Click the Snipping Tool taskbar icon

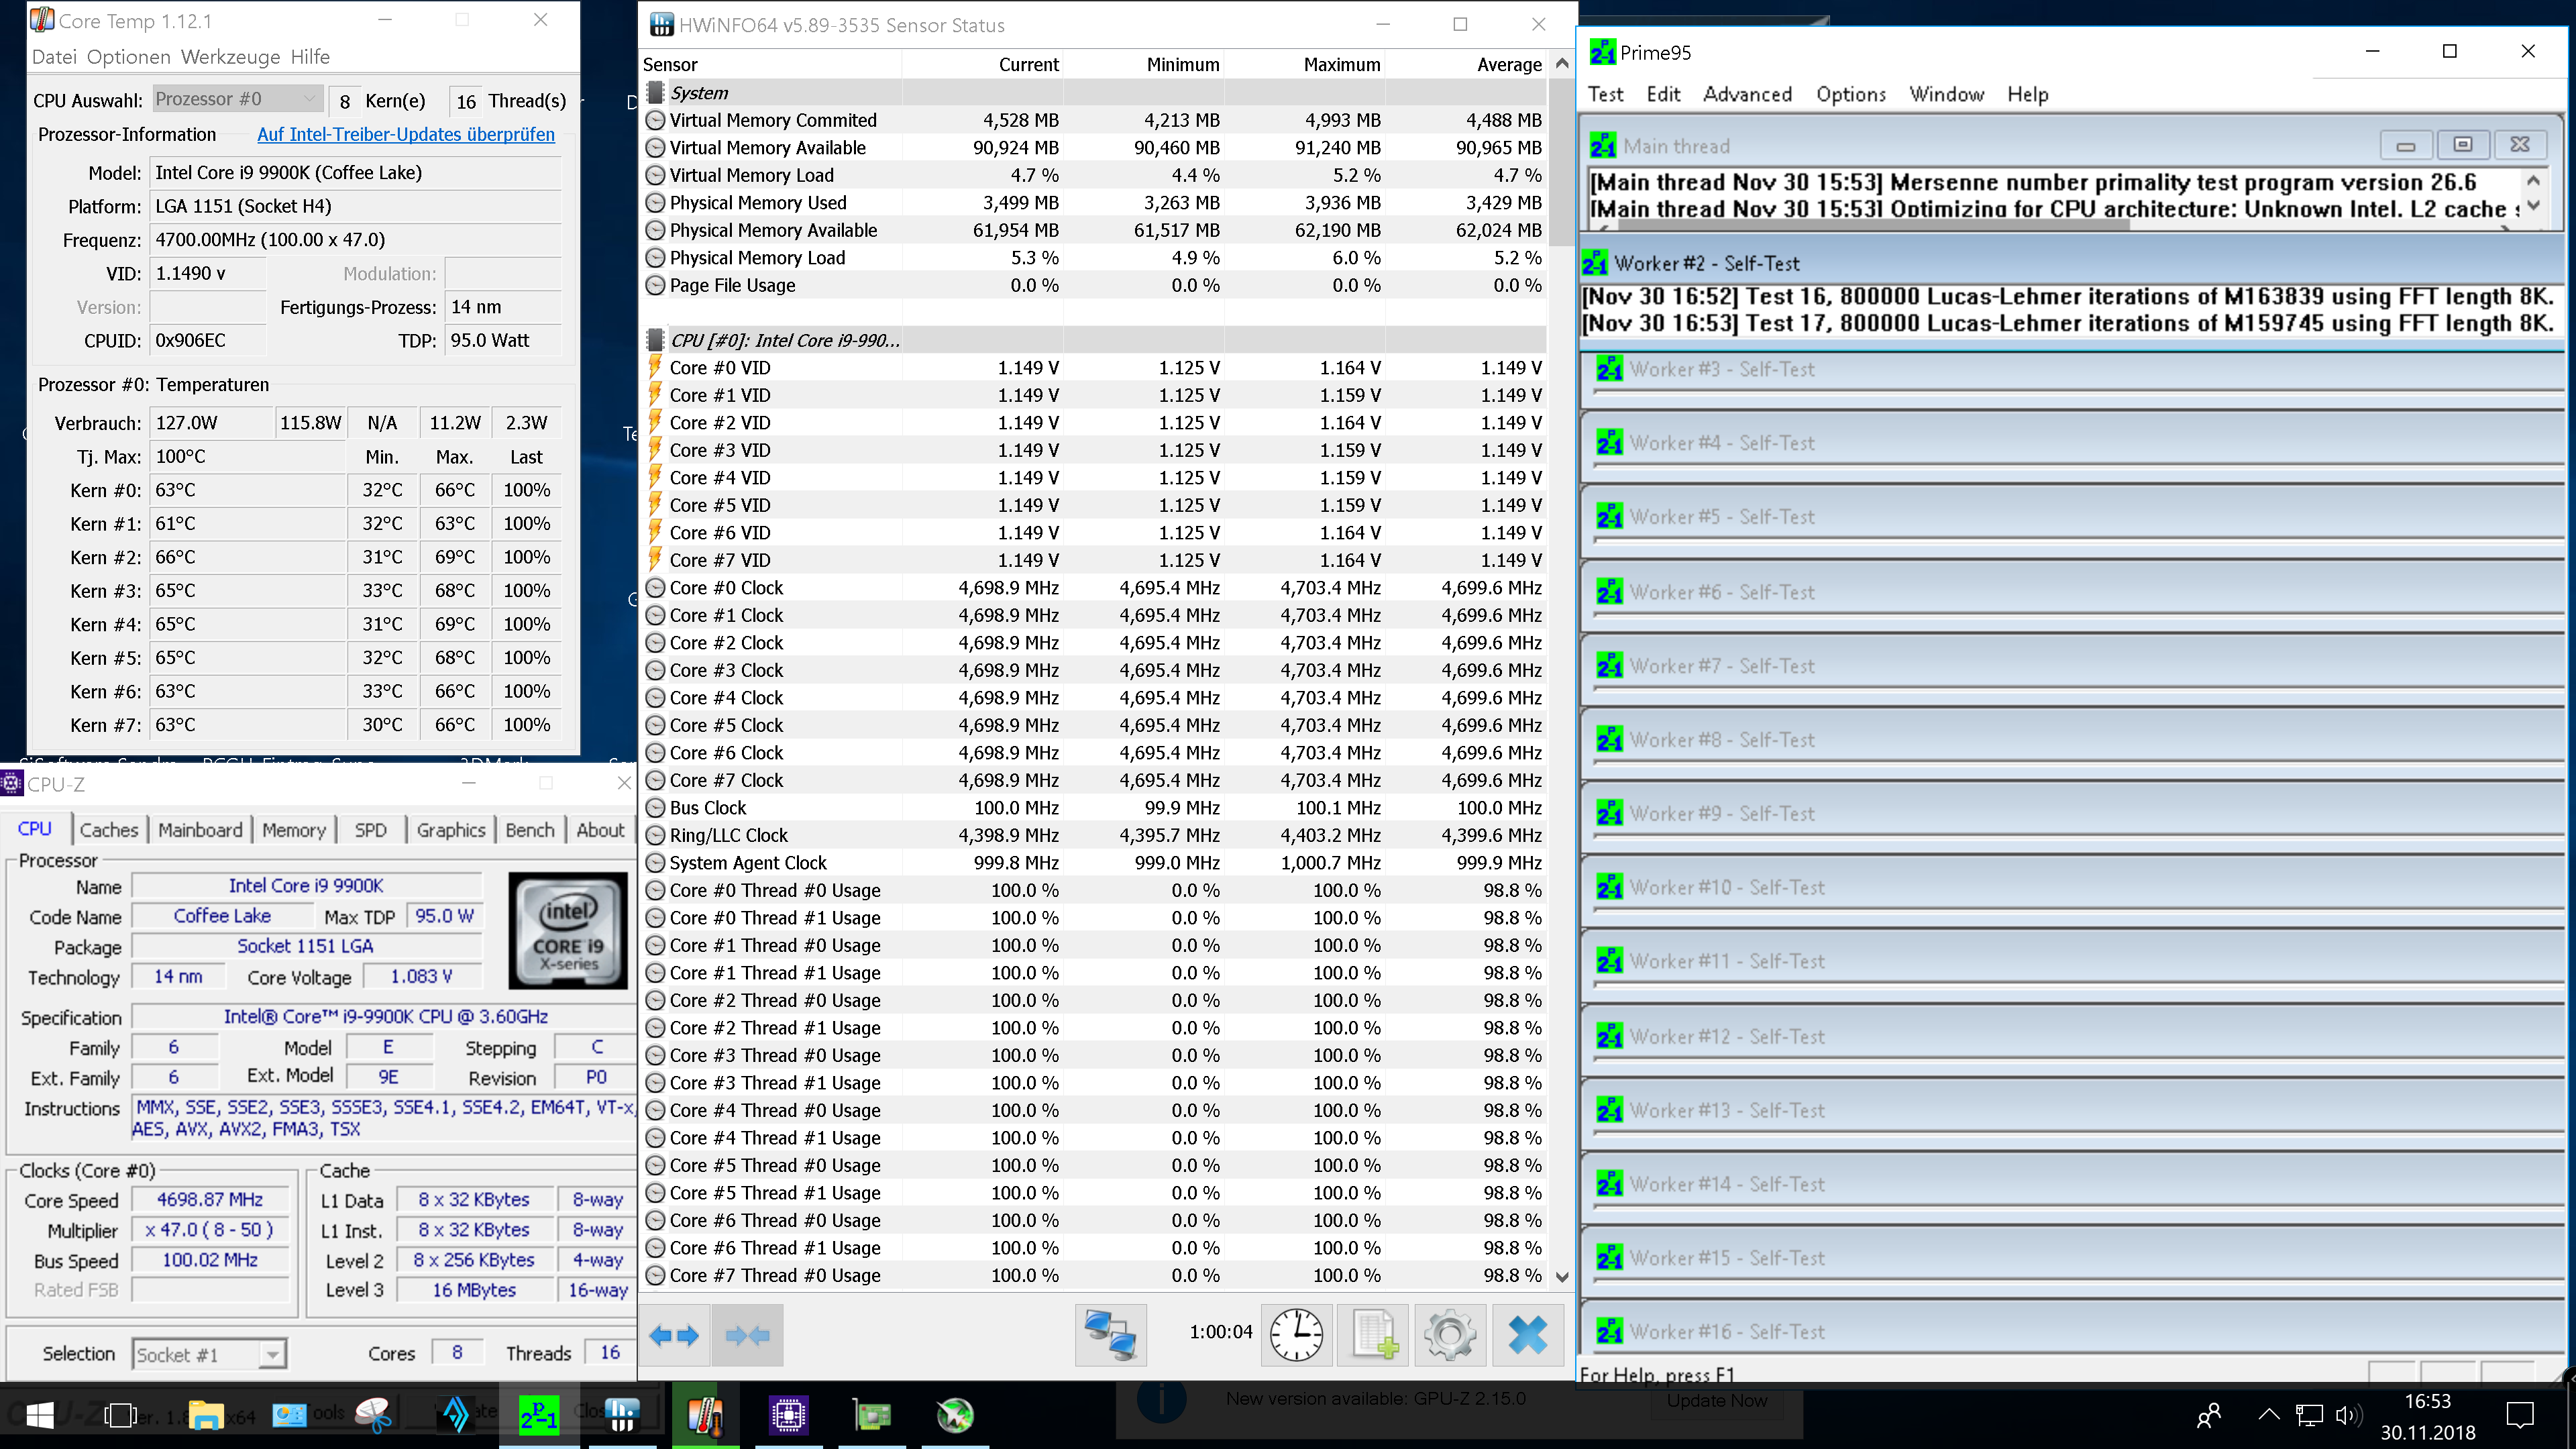coord(374,1415)
